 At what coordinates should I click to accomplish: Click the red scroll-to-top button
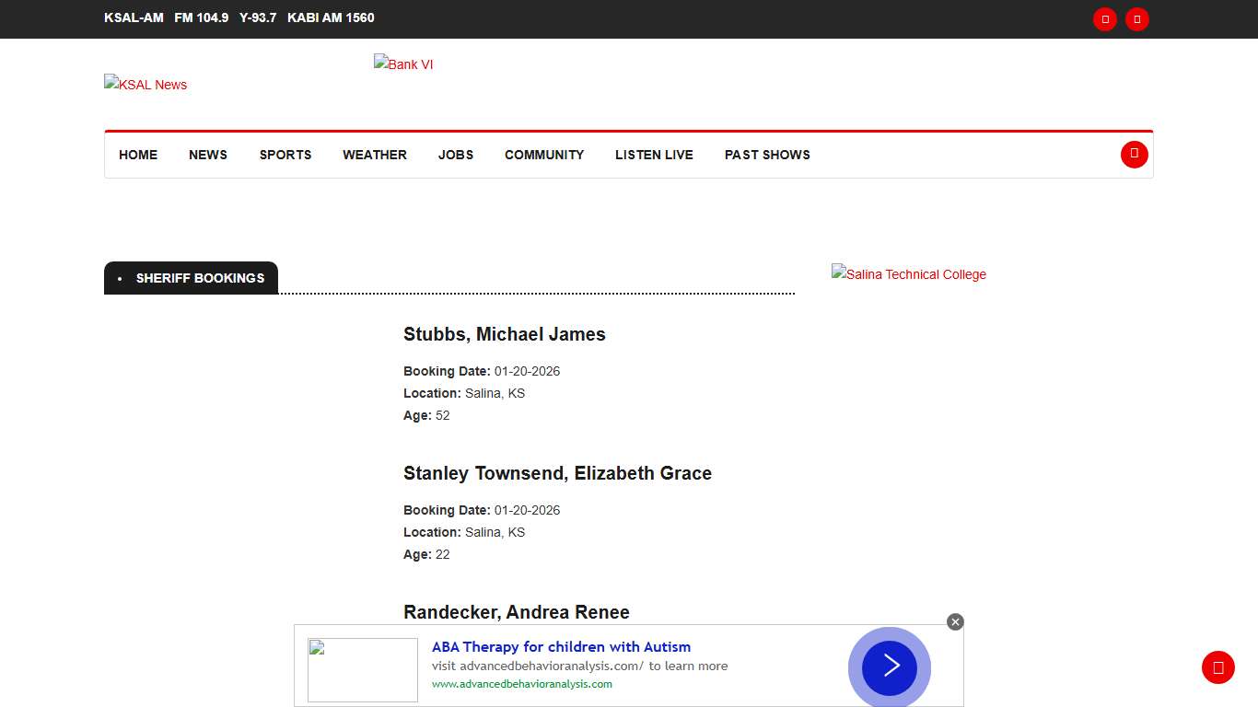coord(1217,667)
